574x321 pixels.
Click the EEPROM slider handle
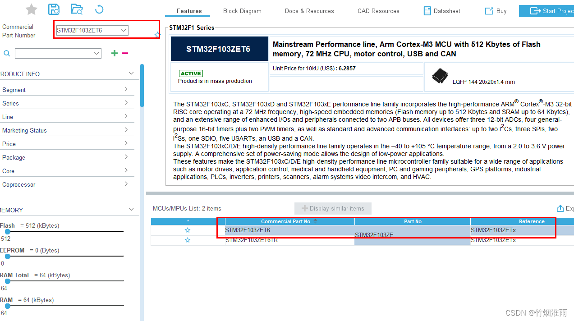[7, 256]
